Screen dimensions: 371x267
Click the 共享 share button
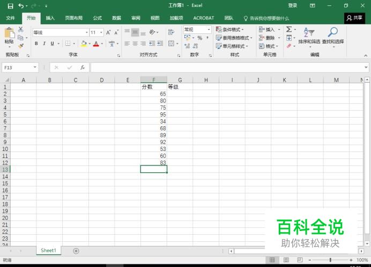(354, 18)
